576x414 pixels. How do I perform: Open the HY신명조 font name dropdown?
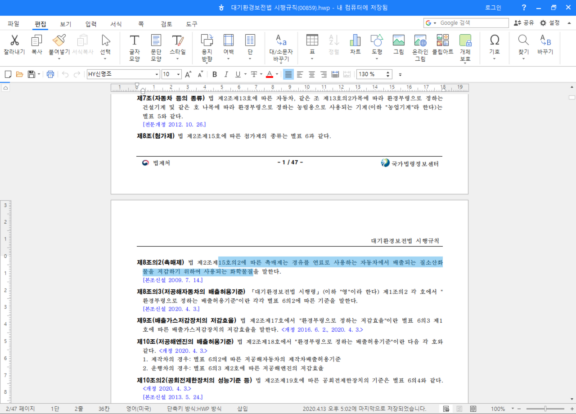coord(157,74)
